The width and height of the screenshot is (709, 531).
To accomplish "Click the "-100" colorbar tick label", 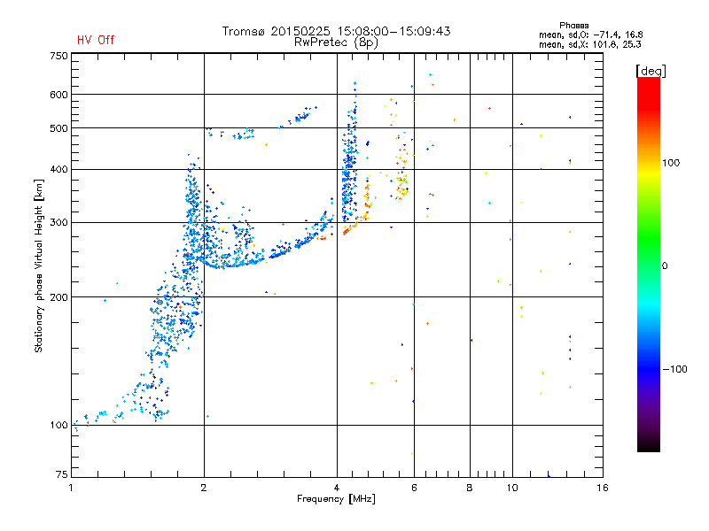I will pyautogui.click(x=675, y=369).
